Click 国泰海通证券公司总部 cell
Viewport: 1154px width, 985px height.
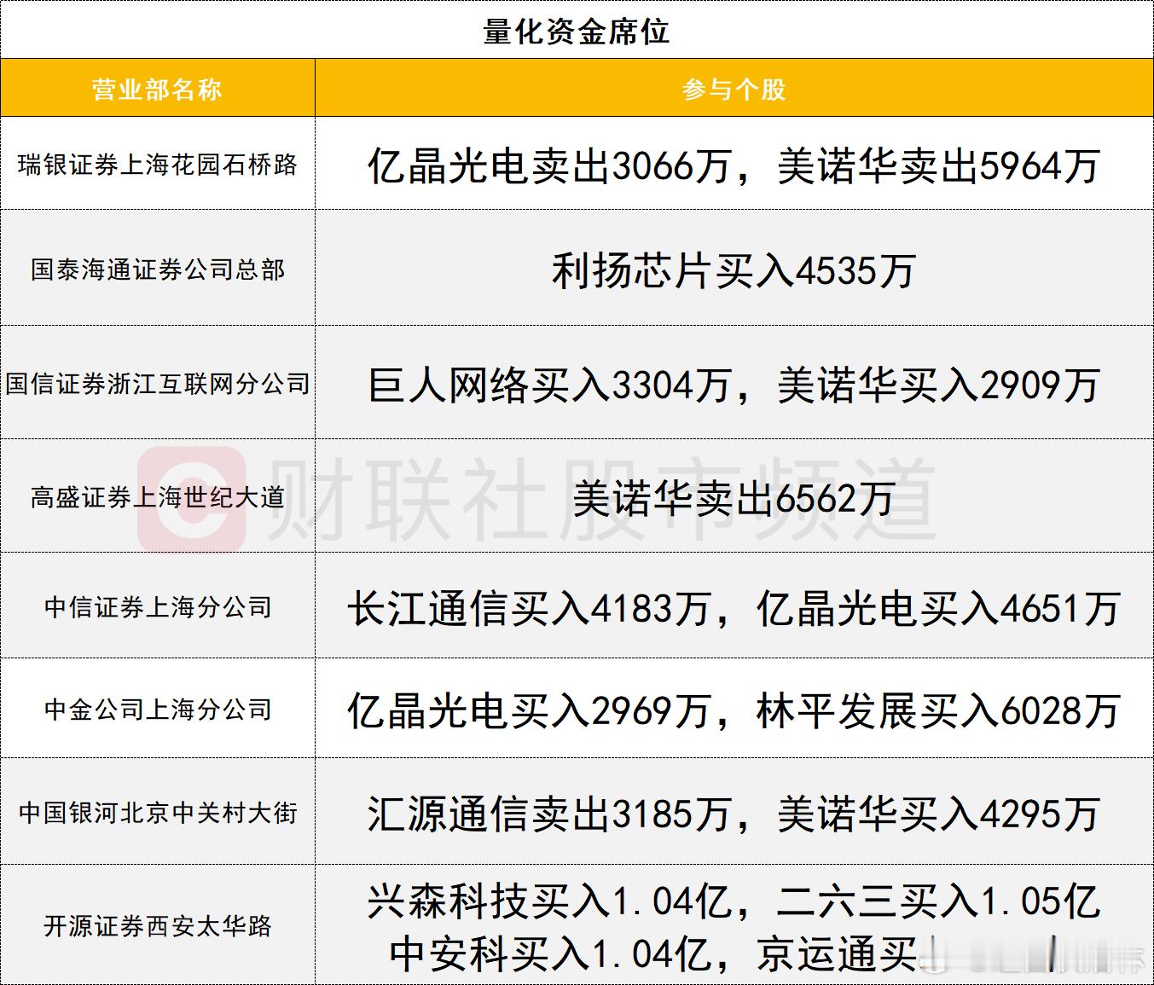point(160,271)
